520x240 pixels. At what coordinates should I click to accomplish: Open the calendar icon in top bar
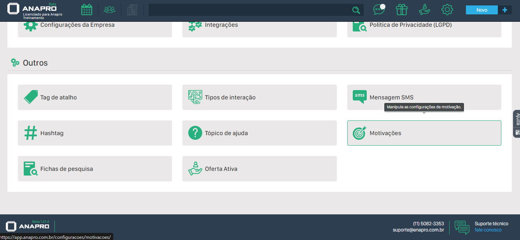point(86,10)
